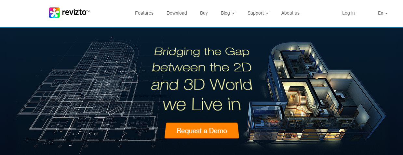Viewport: 403px width, 155px height.
Task: Open the Features page
Action: pos(144,13)
